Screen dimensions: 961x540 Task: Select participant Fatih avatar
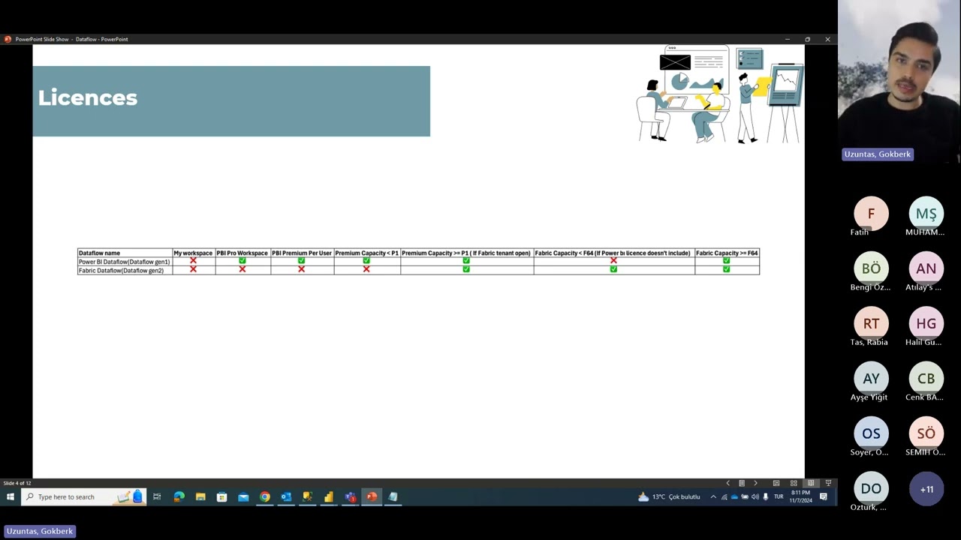(871, 214)
